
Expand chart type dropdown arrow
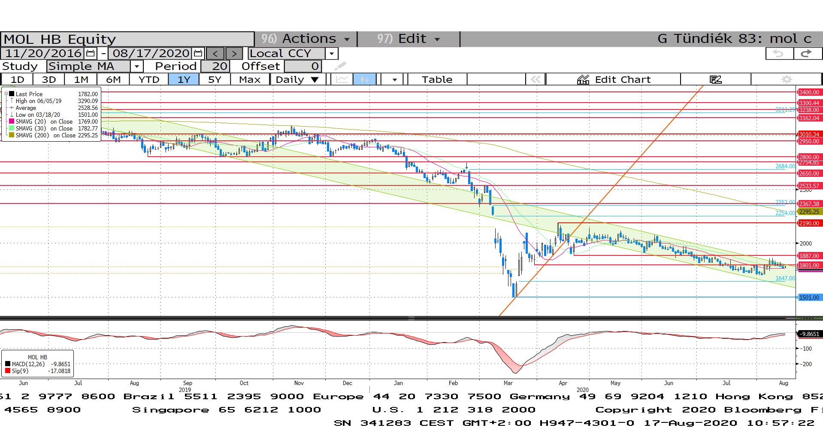(x=394, y=79)
